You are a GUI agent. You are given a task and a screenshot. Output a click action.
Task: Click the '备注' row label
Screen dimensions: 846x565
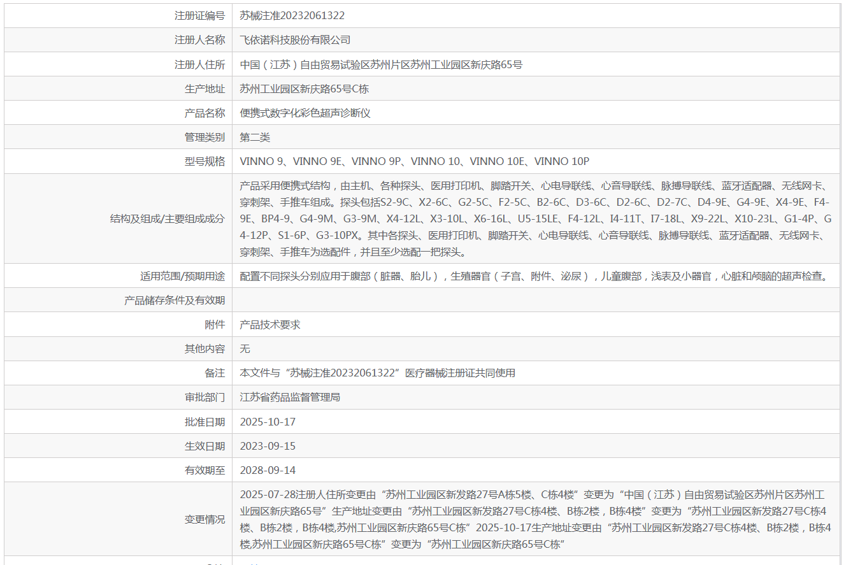click(215, 373)
